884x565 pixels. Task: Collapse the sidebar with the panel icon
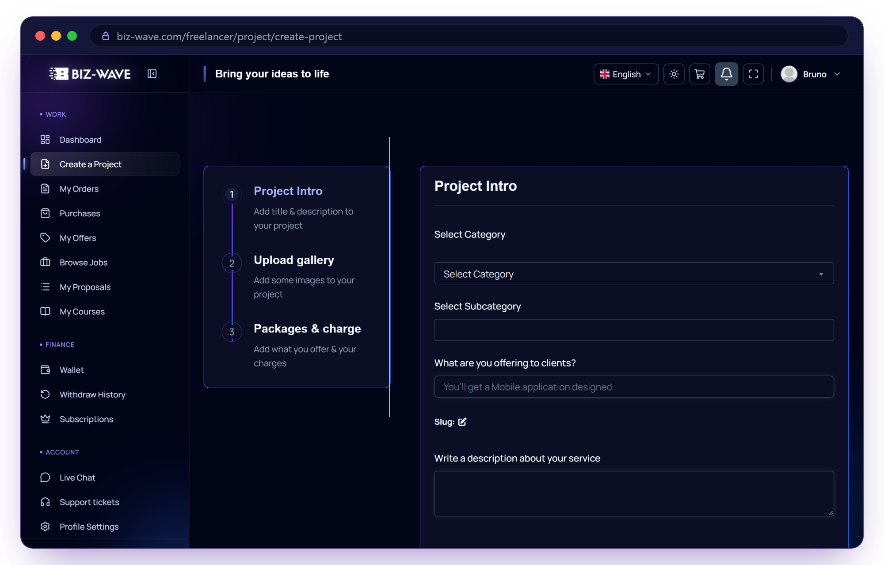click(x=152, y=74)
